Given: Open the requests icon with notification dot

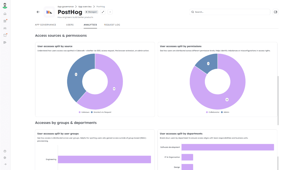Looking at the screenshot, I should point(5,35).
